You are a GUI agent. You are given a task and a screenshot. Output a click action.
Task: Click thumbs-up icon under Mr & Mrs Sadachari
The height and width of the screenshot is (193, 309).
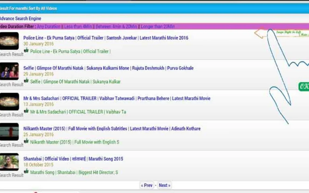(x=26, y=111)
